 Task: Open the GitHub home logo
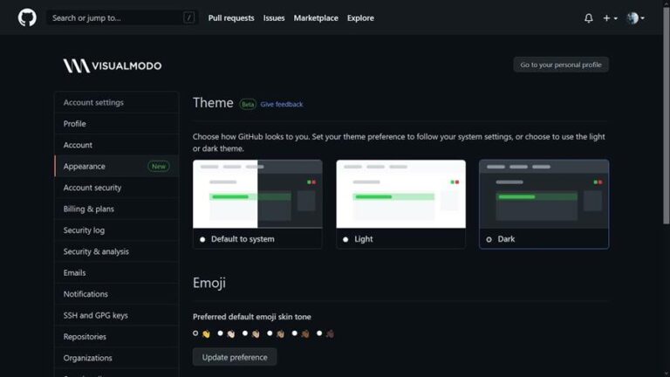point(27,18)
